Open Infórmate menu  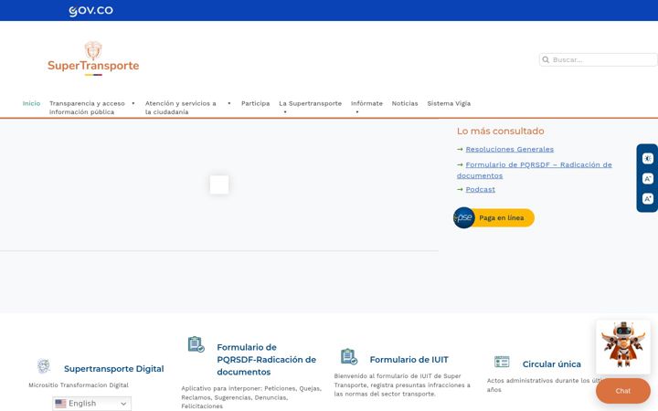coord(366,103)
